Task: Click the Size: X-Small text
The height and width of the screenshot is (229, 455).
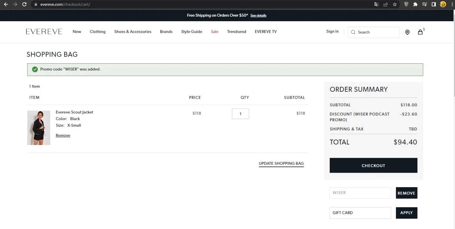Action: pos(68,125)
